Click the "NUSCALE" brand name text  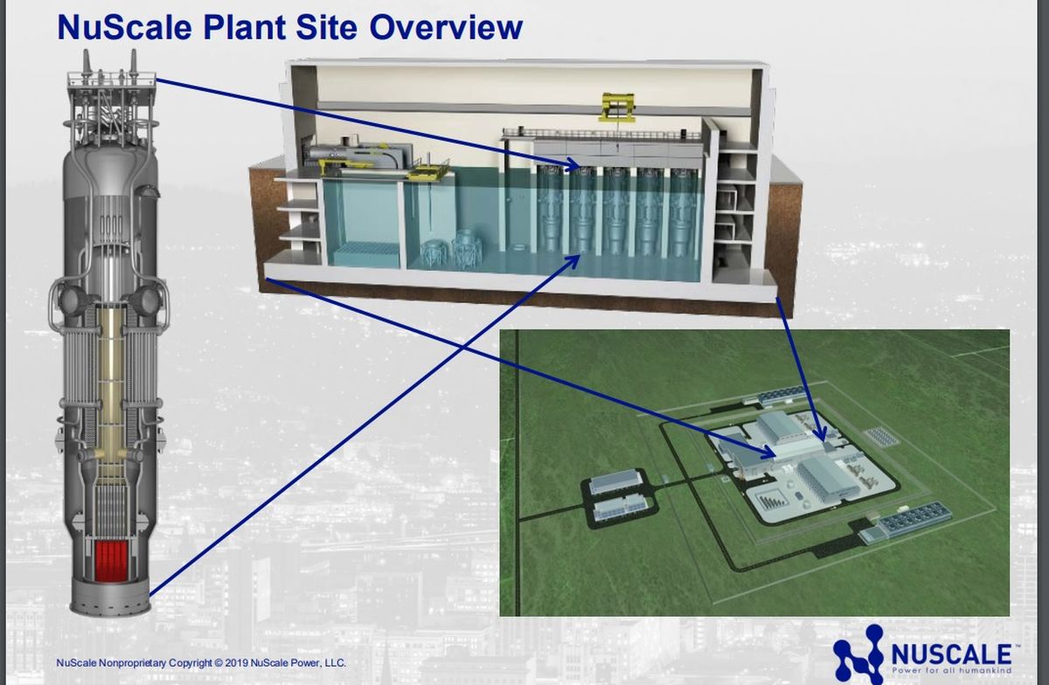(x=951, y=653)
